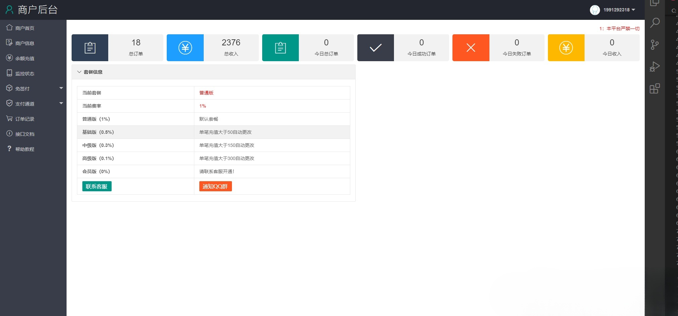The height and width of the screenshot is (316, 678).
Task: Click the blue yen icon beside 总收入
Action: pyautogui.click(x=185, y=47)
